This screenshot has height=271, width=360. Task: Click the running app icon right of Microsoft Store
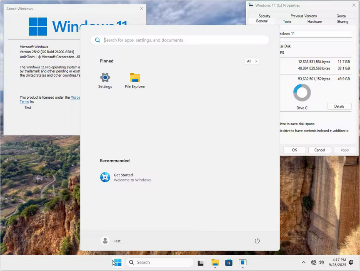[x=242, y=262]
